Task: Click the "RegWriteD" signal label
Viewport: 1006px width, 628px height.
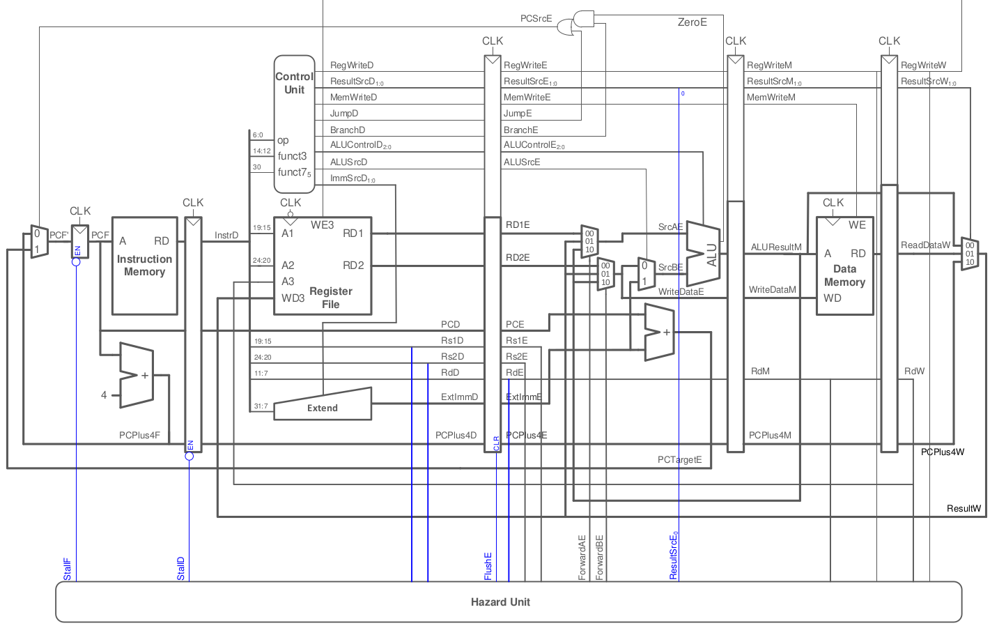Action: [x=352, y=65]
